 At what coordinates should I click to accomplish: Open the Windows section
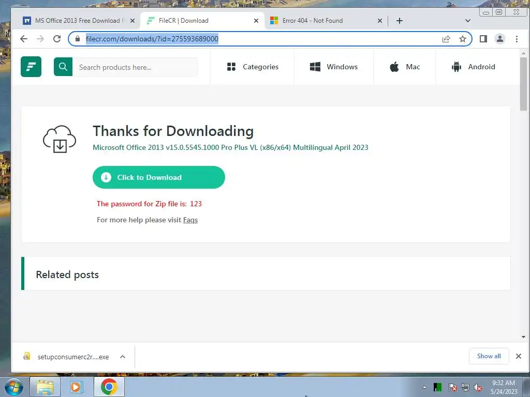334,67
